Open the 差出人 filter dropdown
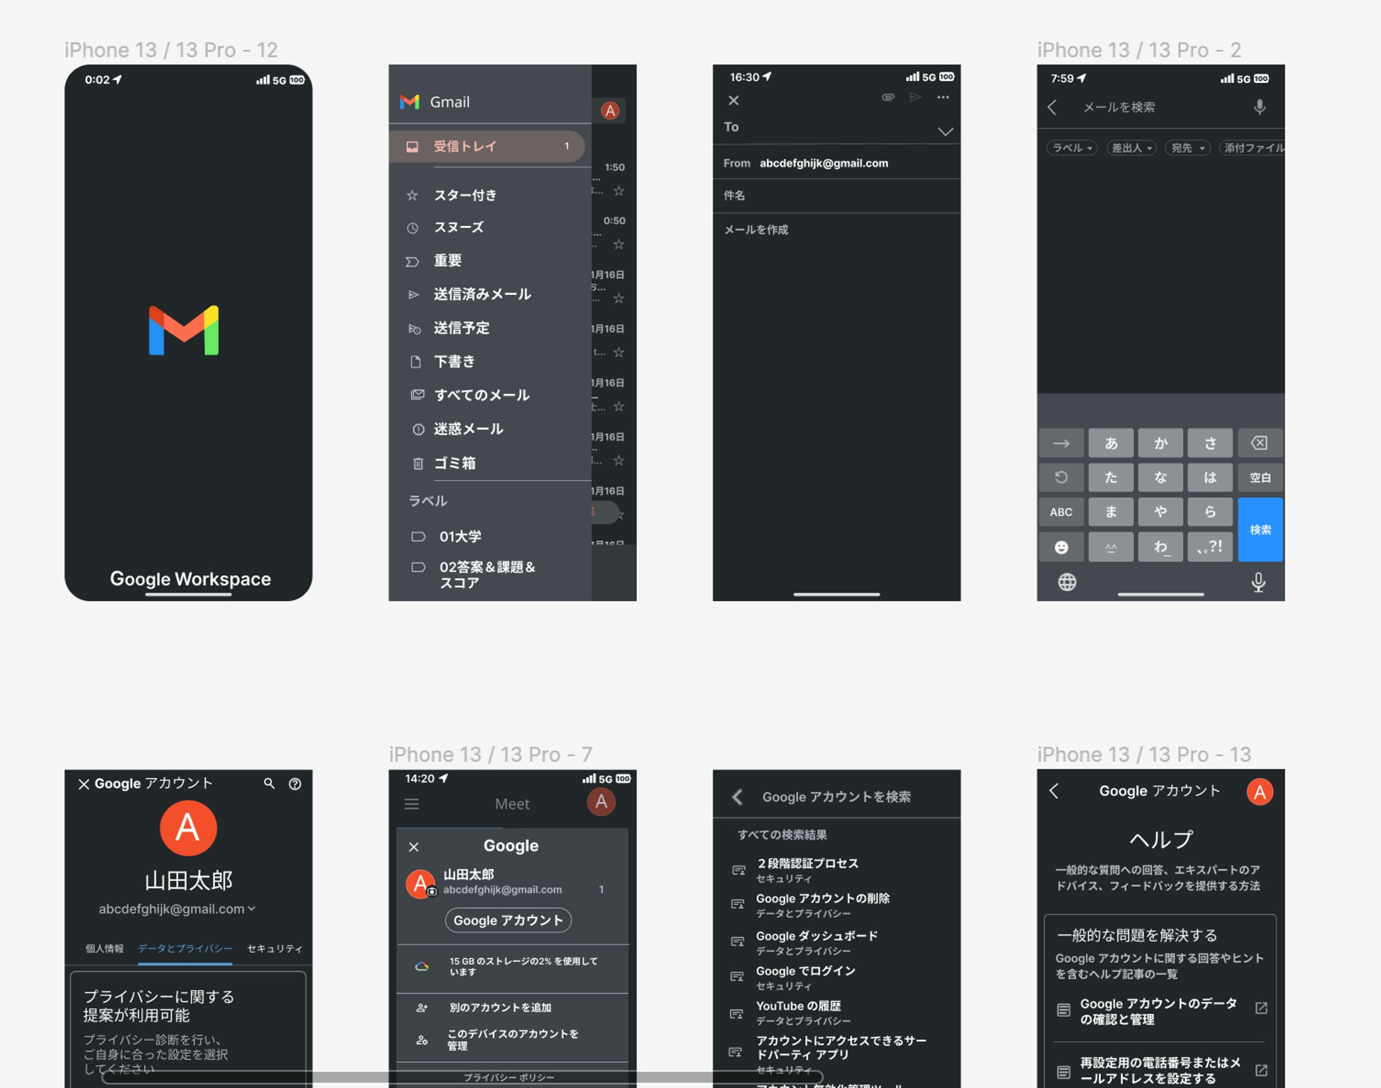1381x1088 pixels. (x=1131, y=148)
